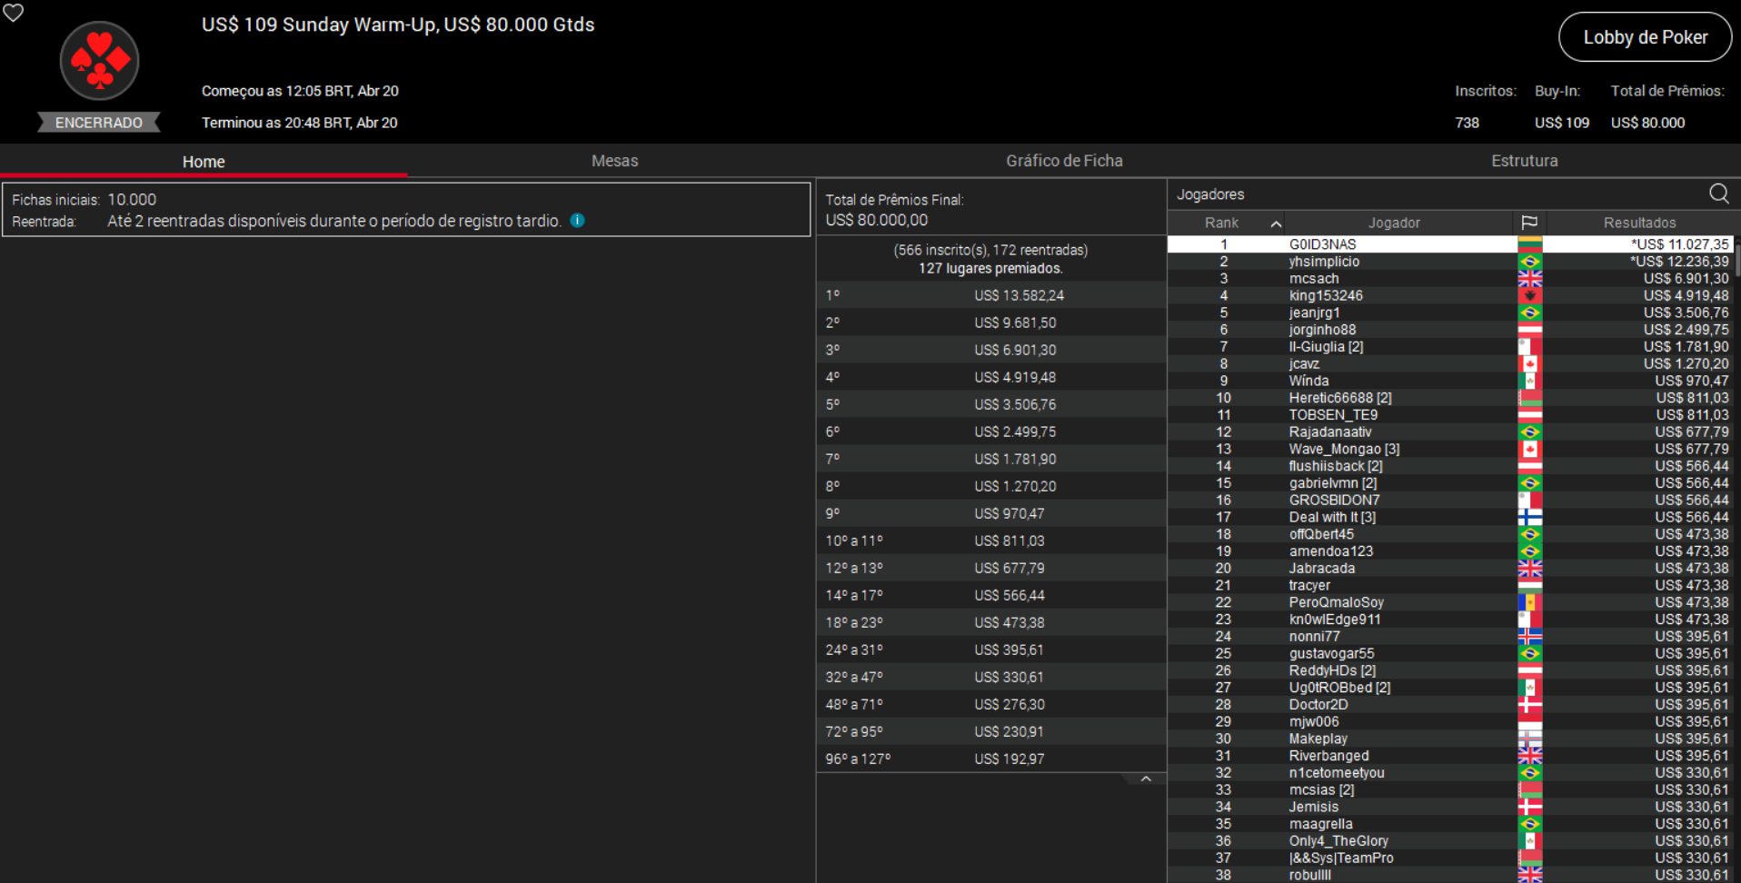The height and width of the screenshot is (883, 1741).
Task: Select player G0ID3NAS row
Action: 1450,244
